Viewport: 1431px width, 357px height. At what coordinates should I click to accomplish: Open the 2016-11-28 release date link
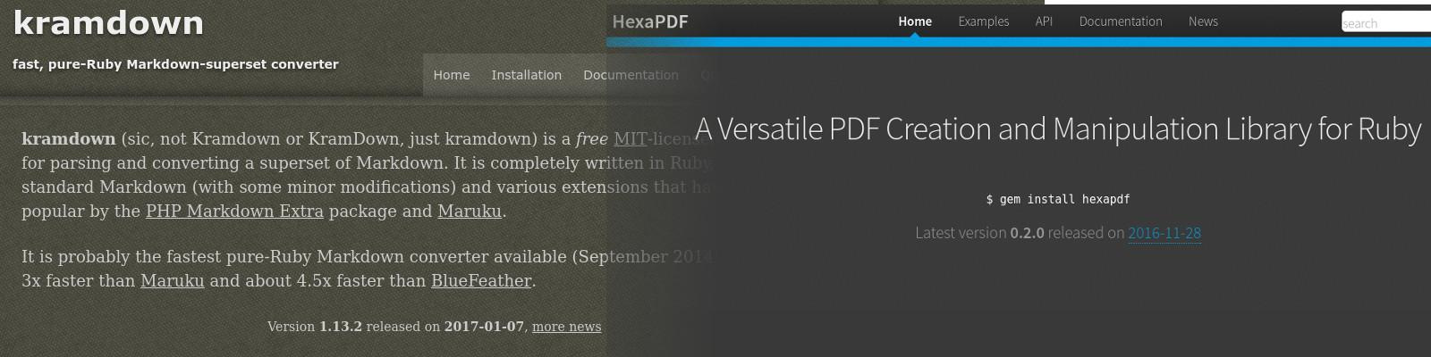tap(1164, 233)
